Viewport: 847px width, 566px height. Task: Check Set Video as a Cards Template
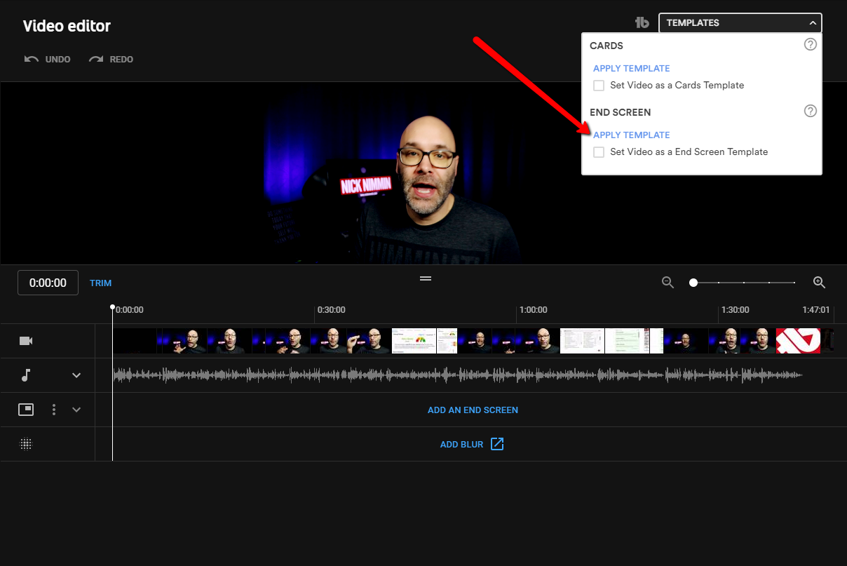click(x=599, y=86)
